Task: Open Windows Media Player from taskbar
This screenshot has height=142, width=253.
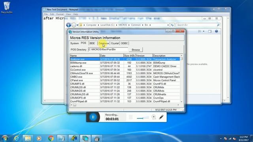Action: pos(39,138)
